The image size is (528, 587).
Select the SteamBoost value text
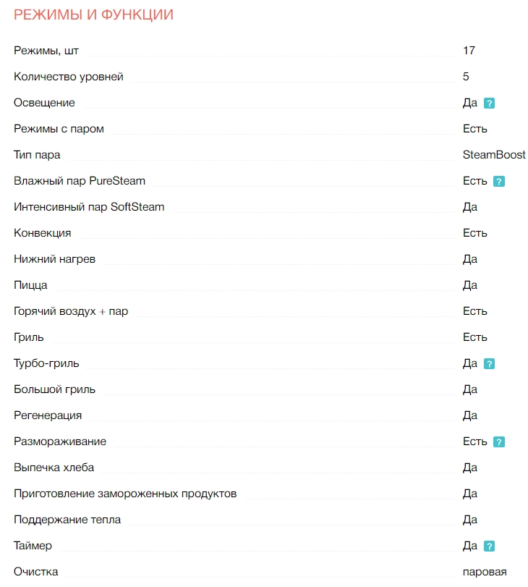click(494, 155)
